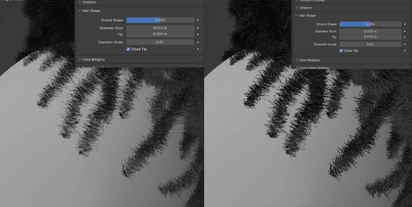Click the Diameter Root field showing 0.015 m
The width and height of the screenshot is (412, 207).
(160, 28)
